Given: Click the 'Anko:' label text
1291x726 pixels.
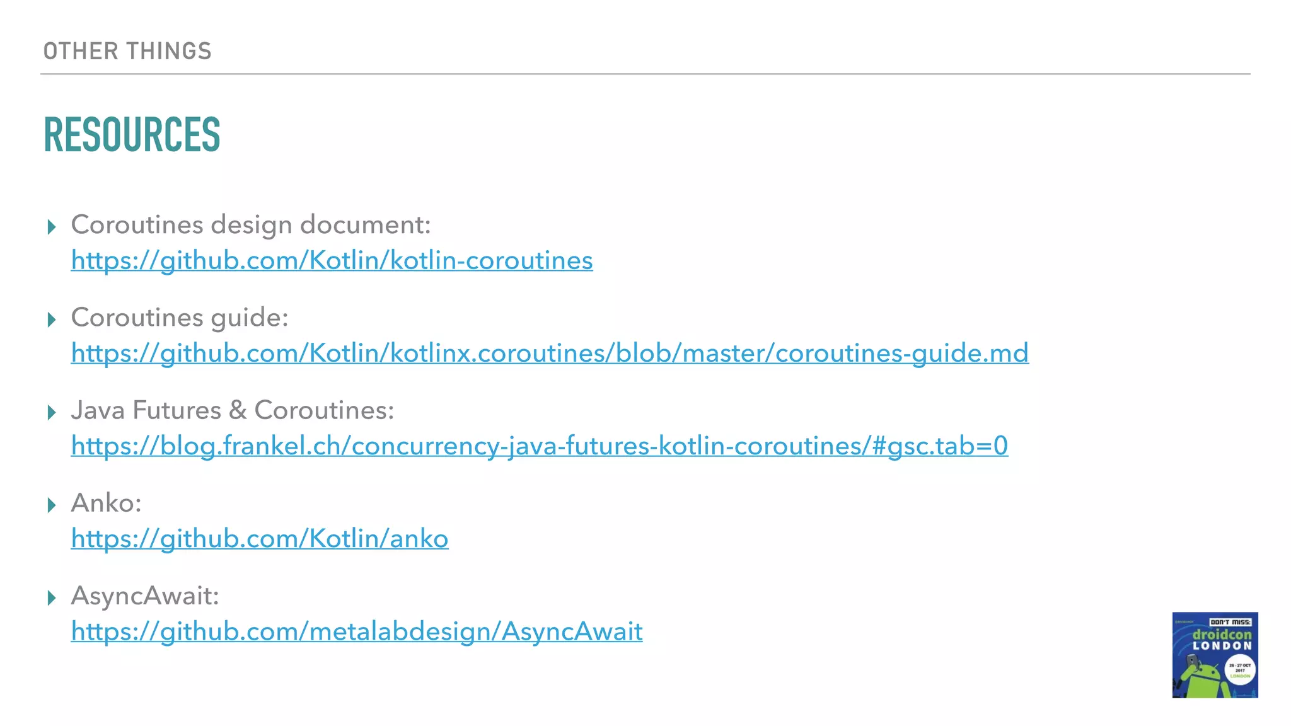Looking at the screenshot, I should (x=106, y=503).
